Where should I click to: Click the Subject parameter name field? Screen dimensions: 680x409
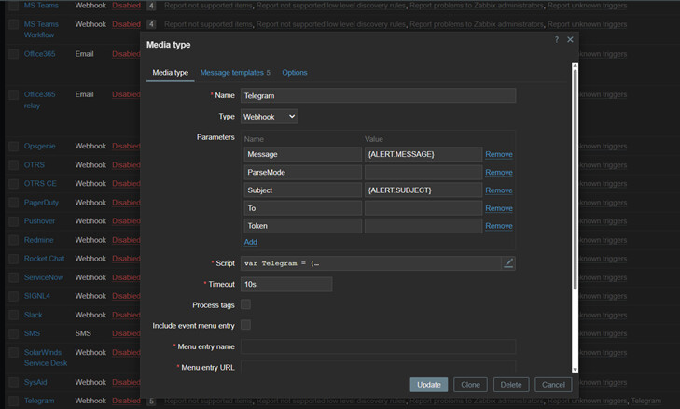(x=303, y=190)
